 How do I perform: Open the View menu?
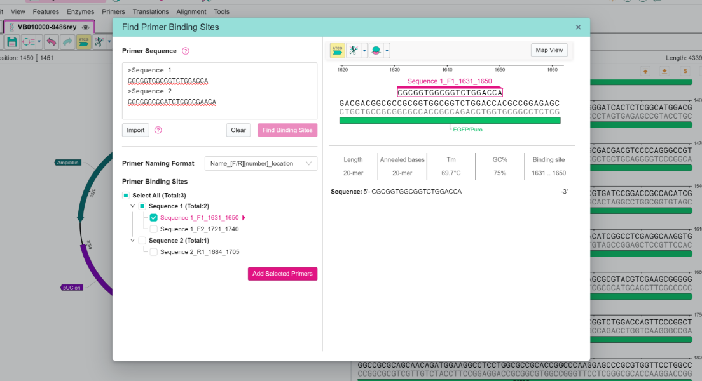click(18, 11)
